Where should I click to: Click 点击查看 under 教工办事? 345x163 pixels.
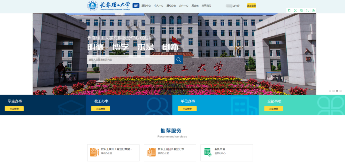(x=101, y=109)
